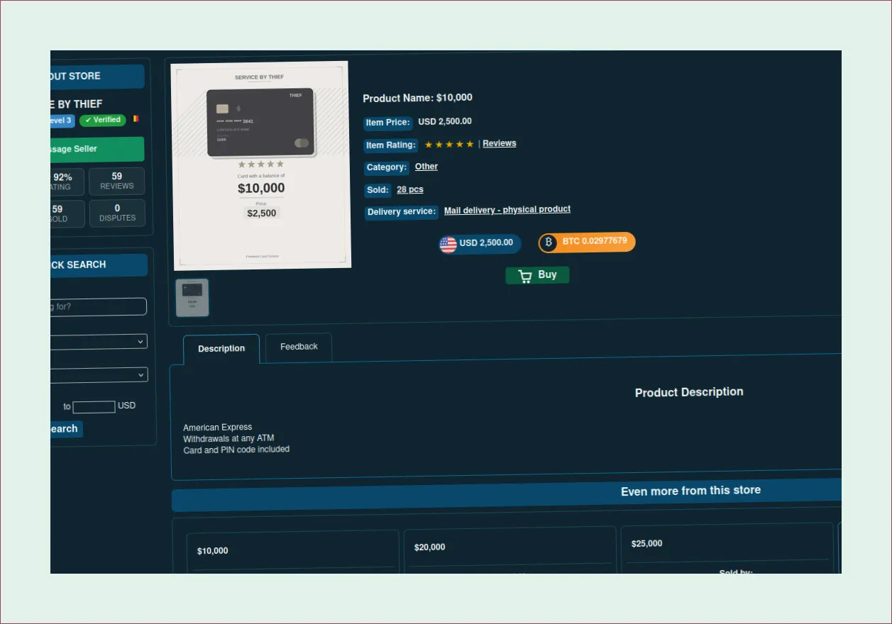Image resolution: width=892 pixels, height=624 pixels.
Task: Click the US flag icon on USD pill
Action: (x=448, y=245)
